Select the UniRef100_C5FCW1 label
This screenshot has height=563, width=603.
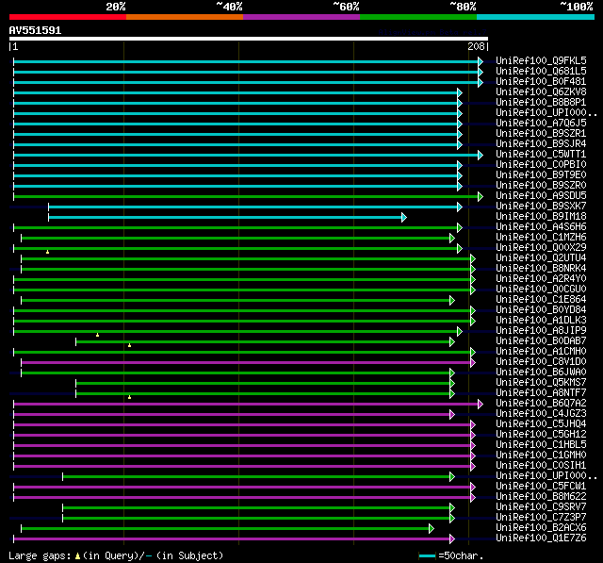point(541,487)
